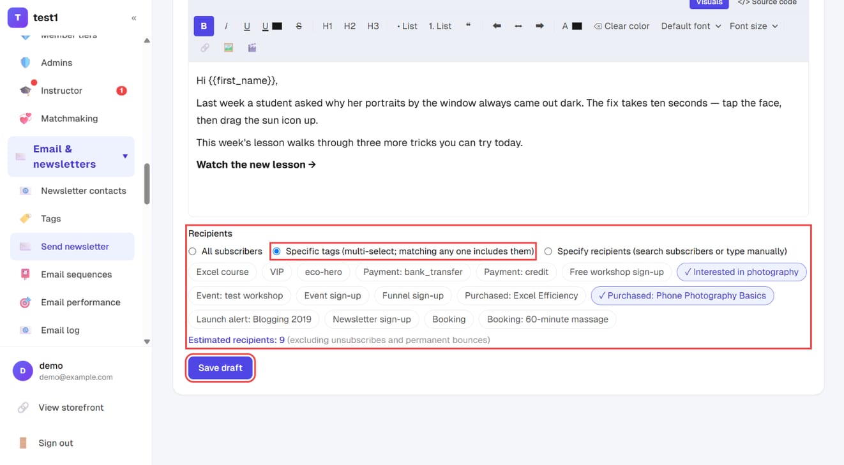Insert an image into the newsletter
The image size is (844, 465).
[229, 48]
